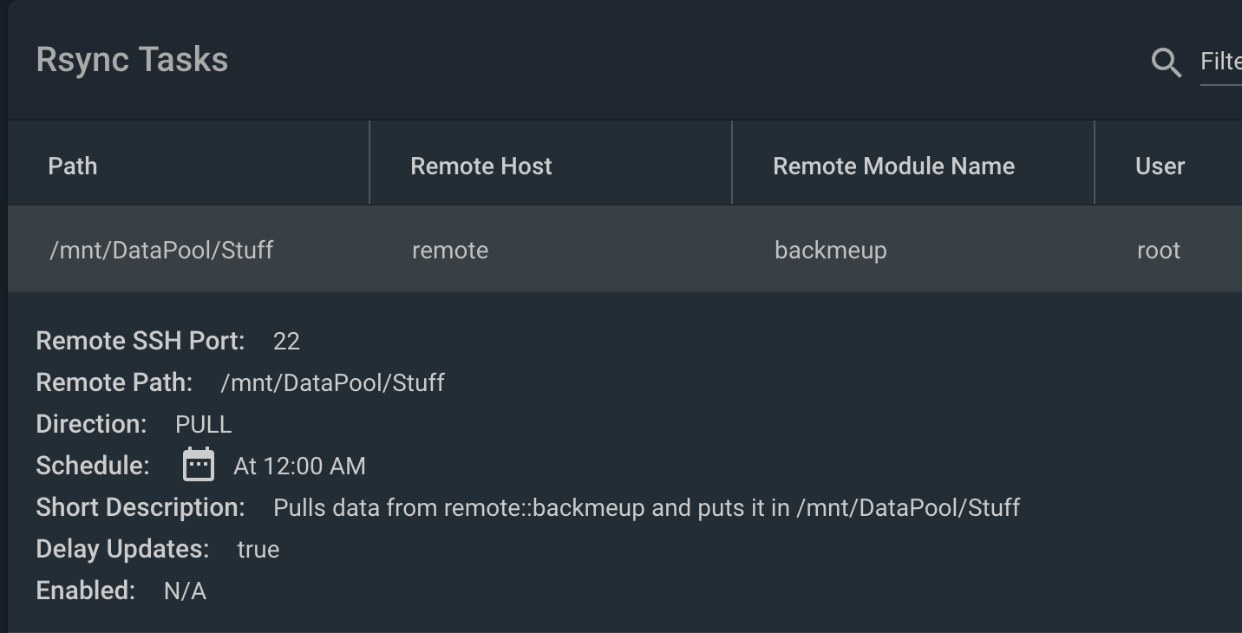Click the PULL direction value
The width and height of the screenshot is (1242, 633).
click(x=203, y=424)
